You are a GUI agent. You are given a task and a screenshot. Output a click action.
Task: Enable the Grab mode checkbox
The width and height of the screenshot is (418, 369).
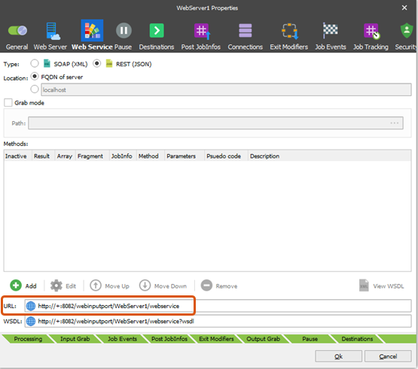(8, 103)
